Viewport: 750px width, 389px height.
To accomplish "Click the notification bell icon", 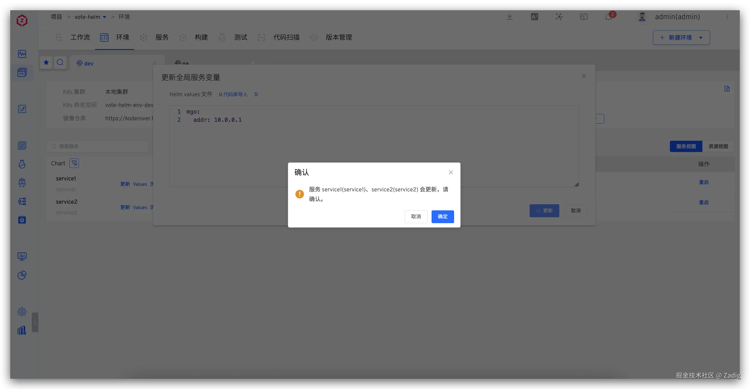I will pyautogui.click(x=608, y=17).
